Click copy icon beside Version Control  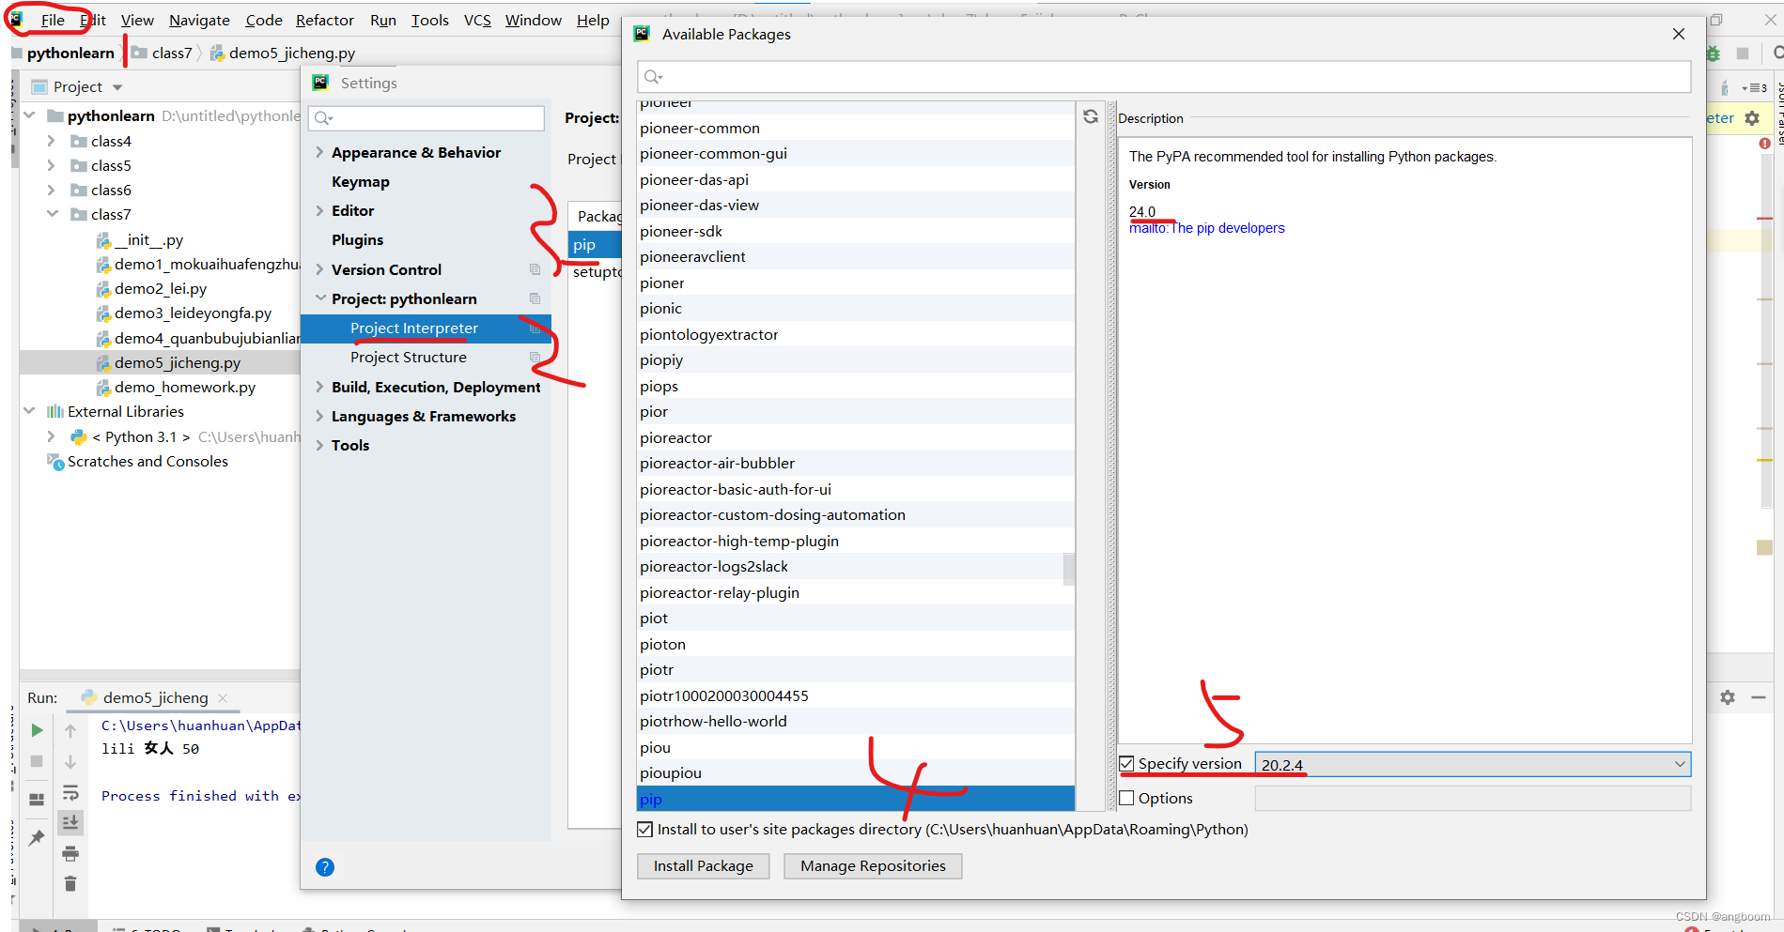coord(535,269)
